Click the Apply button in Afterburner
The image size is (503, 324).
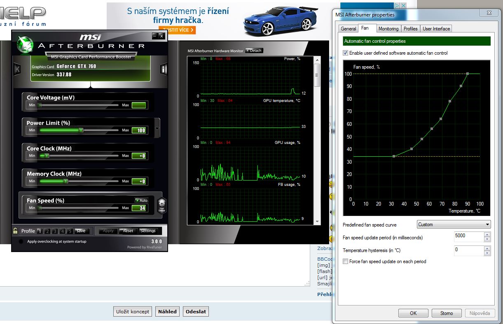(108, 231)
